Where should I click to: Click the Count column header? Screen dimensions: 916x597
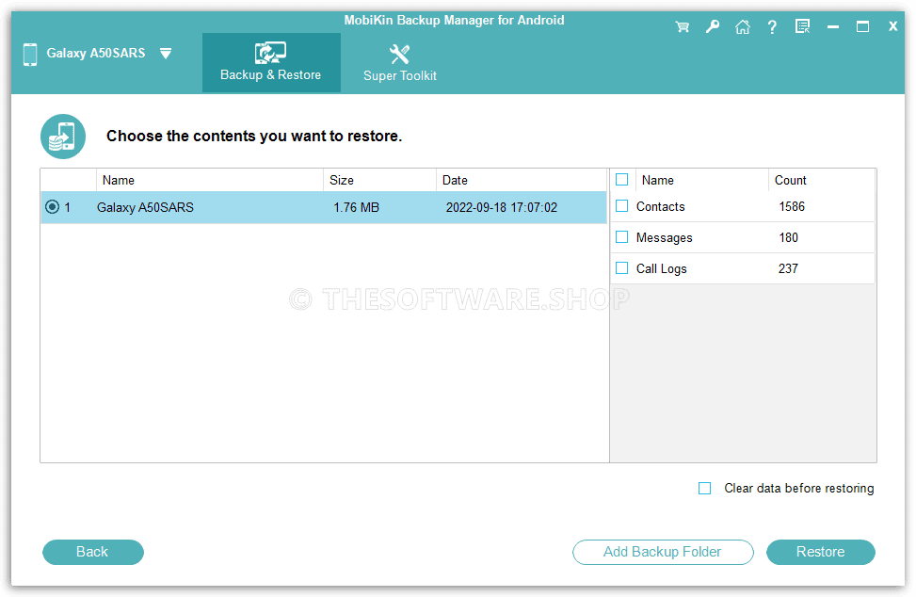[x=822, y=180]
